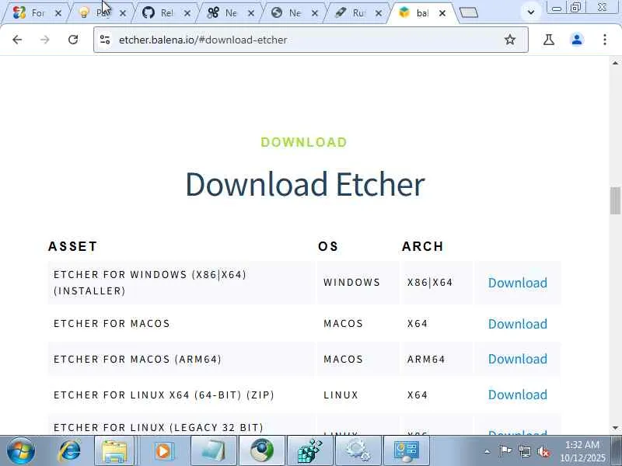
Task: Close the 'For' tab
Action: [x=58, y=13]
